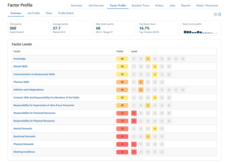Switch to the Job Profile sub-tab
Screen dimensions: 228x163
click(x=34, y=13)
